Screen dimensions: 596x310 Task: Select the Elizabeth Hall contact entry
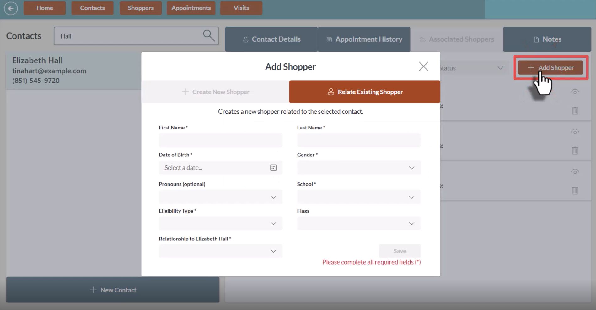coord(74,71)
